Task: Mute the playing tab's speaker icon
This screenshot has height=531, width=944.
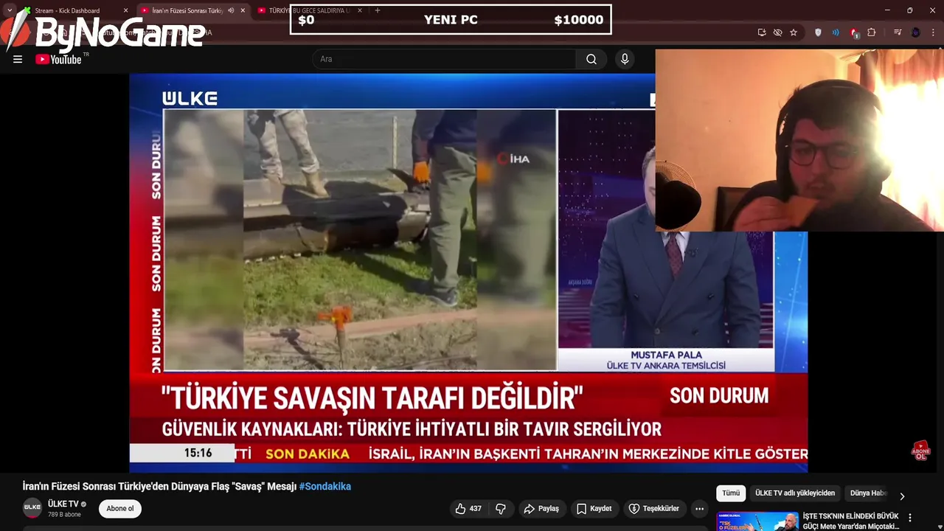Action: 231,10
